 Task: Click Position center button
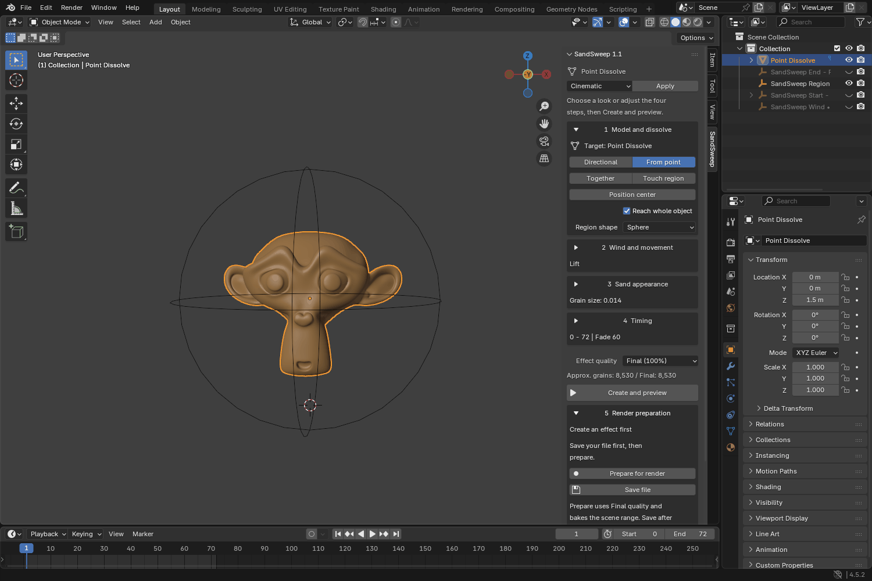(x=632, y=195)
